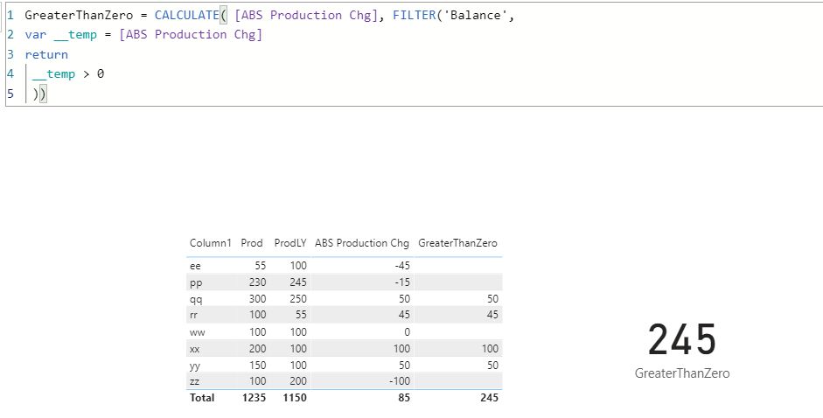Click line number 3 in the formula editor
Image resolution: width=823 pixels, height=418 pixels.
[10, 54]
